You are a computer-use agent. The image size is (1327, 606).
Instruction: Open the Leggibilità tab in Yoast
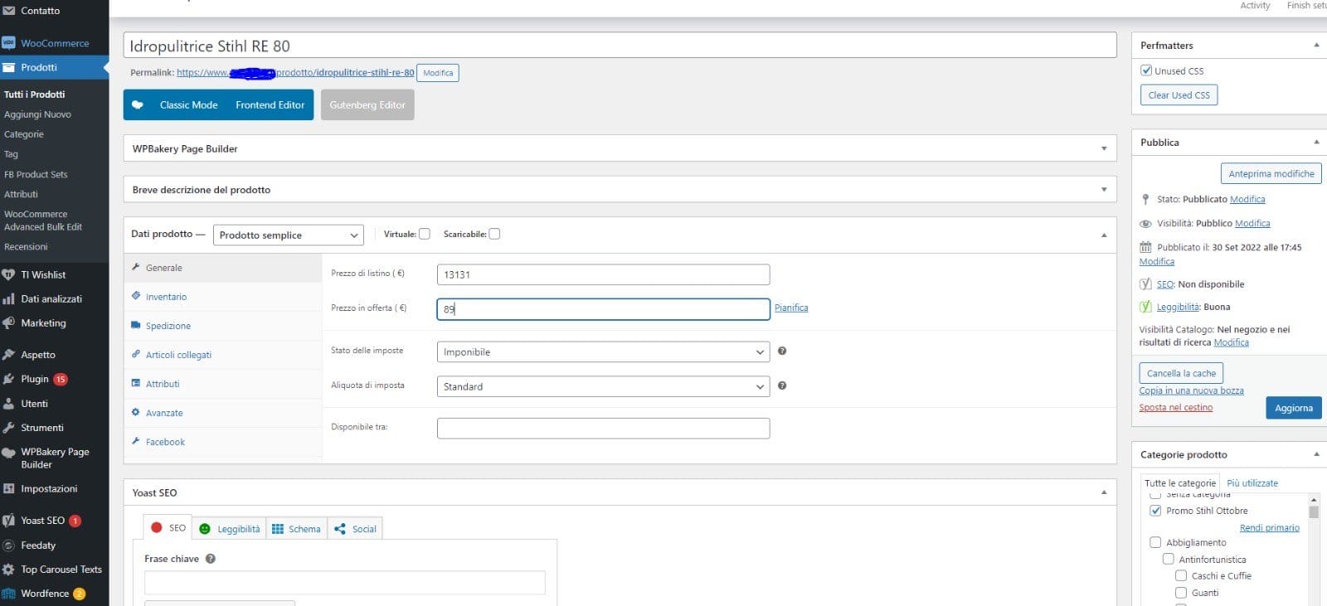tap(230, 529)
